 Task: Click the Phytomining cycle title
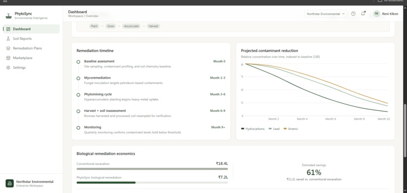(98, 94)
